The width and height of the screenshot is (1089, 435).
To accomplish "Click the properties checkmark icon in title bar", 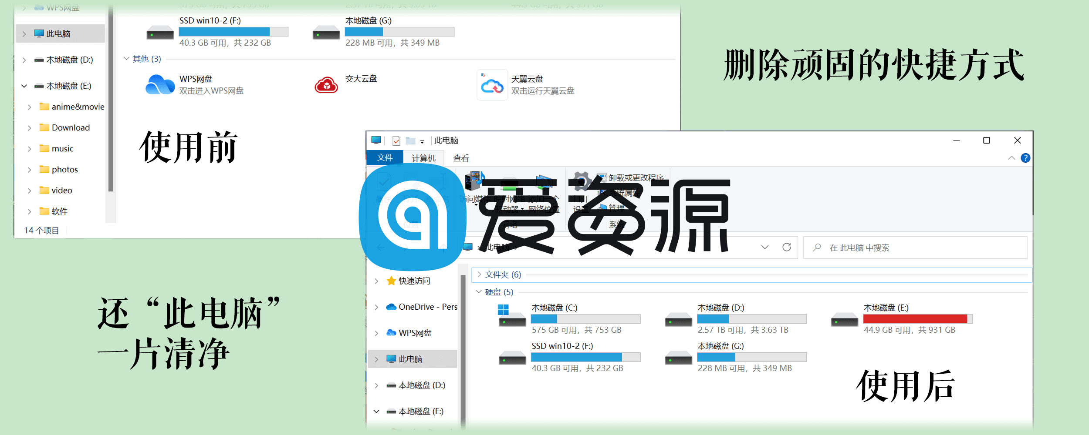I will 396,141.
